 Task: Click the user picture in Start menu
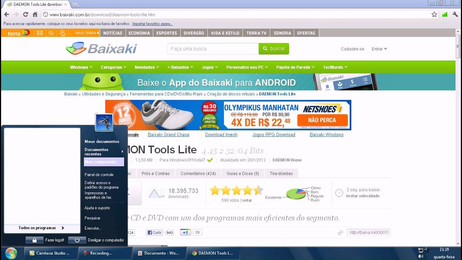104,122
